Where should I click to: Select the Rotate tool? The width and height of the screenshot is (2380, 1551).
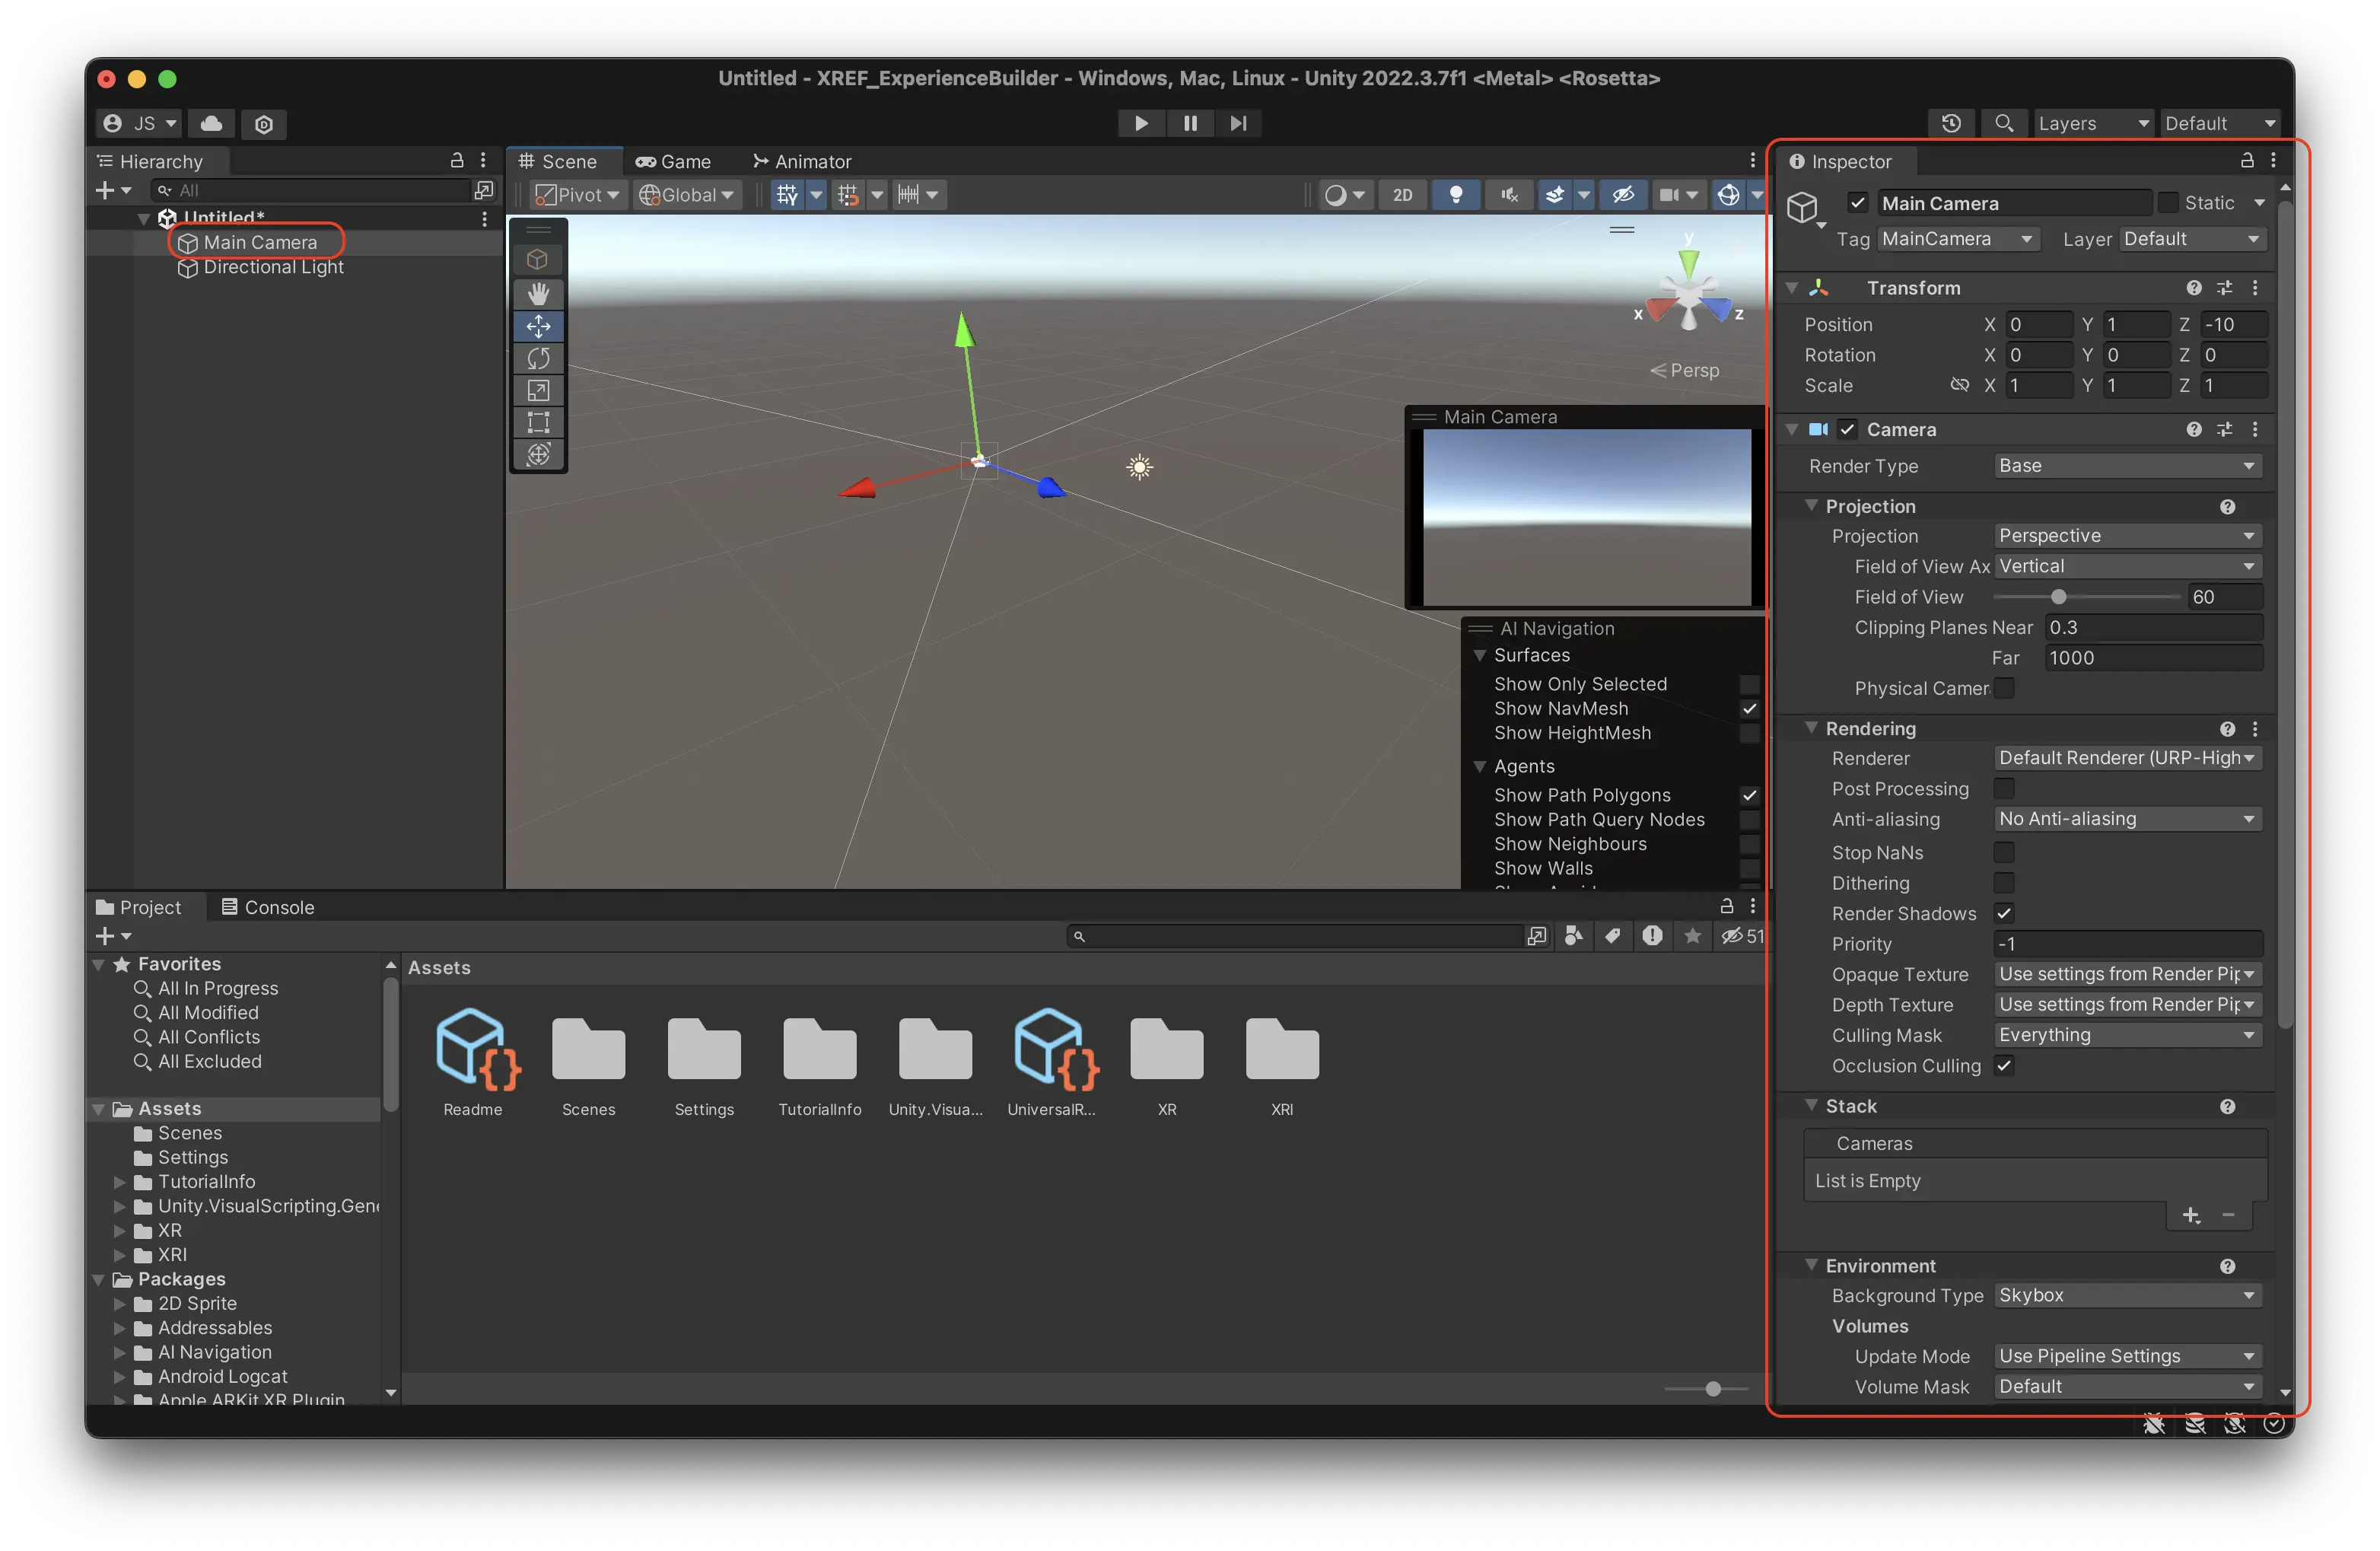tap(538, 358)
